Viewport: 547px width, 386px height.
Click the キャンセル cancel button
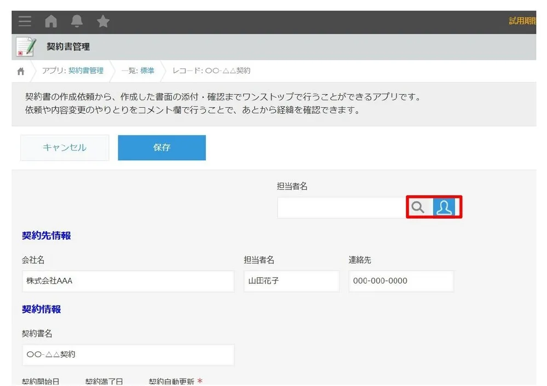[64, 148]
